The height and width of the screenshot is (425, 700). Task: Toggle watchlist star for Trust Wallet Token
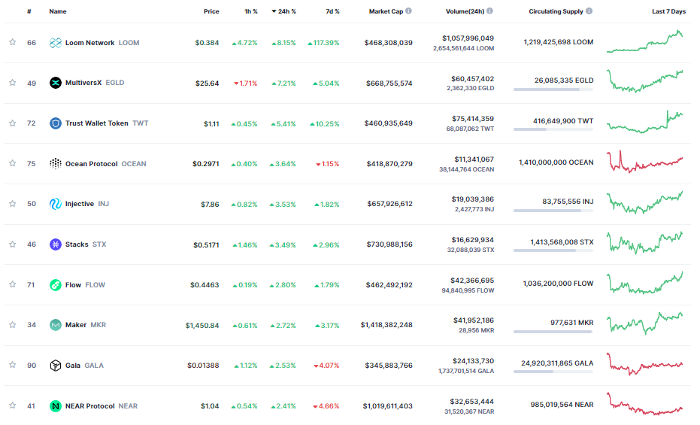13,123
